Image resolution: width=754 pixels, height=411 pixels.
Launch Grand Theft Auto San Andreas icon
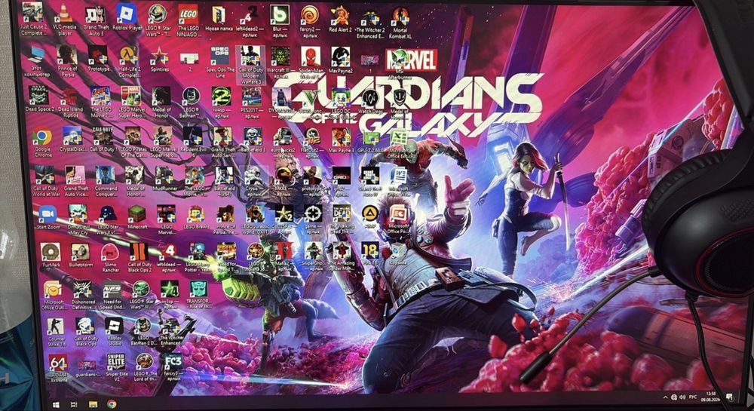pos(223,143)
